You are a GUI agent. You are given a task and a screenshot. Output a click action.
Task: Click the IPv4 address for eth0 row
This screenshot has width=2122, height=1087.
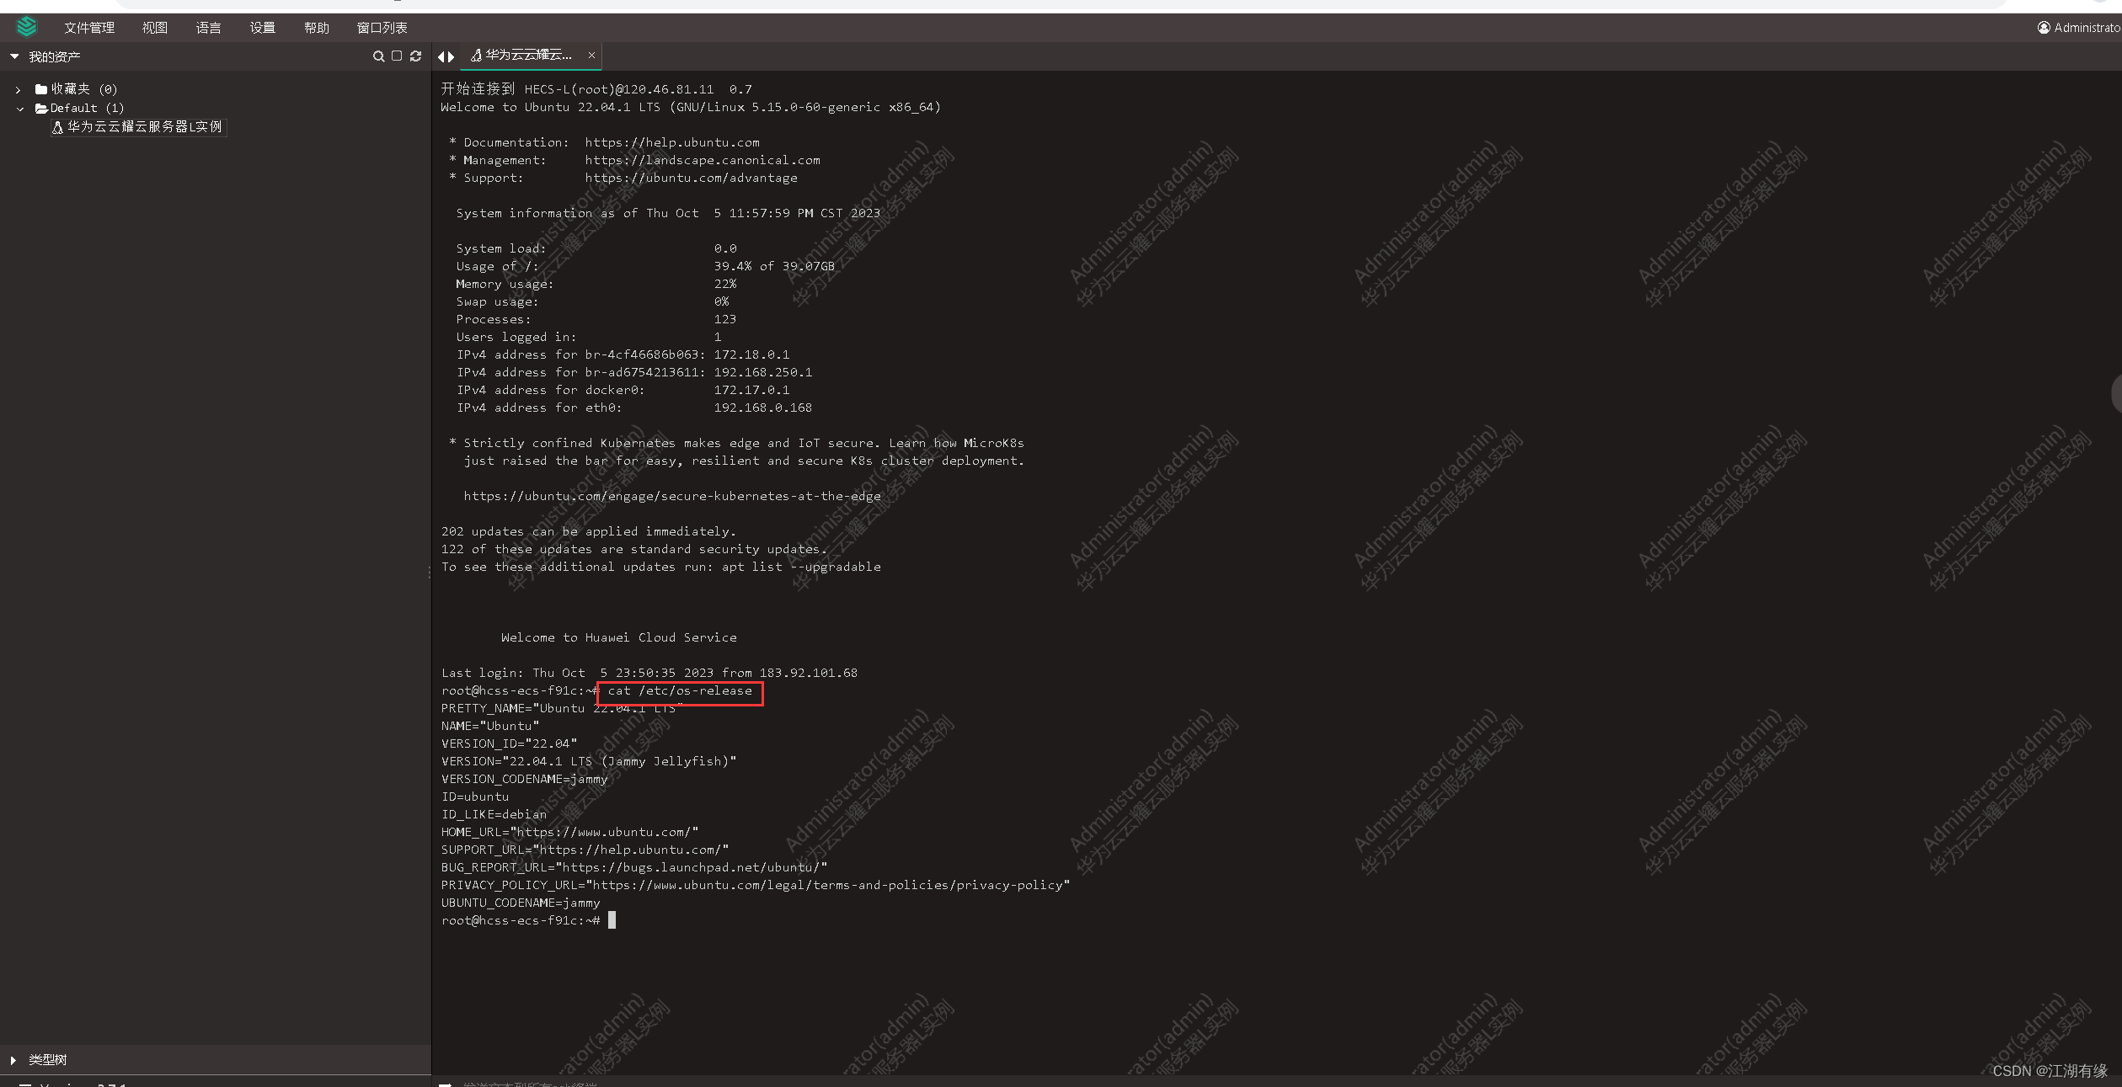[634, 408]
